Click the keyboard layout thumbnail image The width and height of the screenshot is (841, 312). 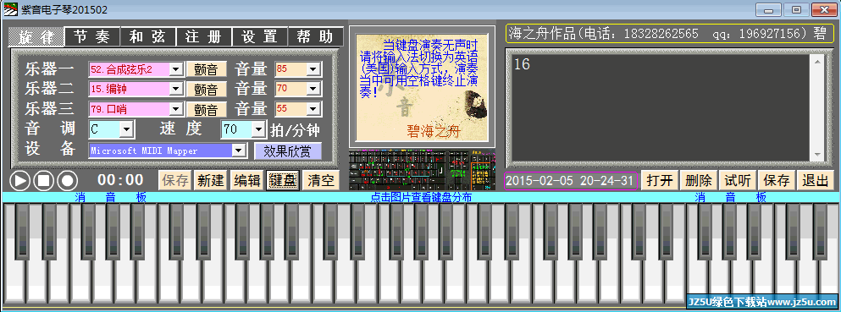point(422,171)
